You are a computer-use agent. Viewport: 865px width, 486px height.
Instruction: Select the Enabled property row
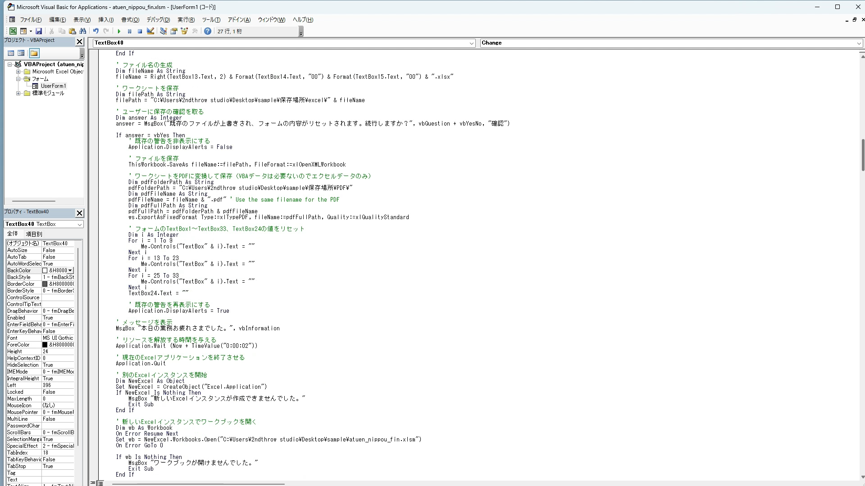[40, 318]
